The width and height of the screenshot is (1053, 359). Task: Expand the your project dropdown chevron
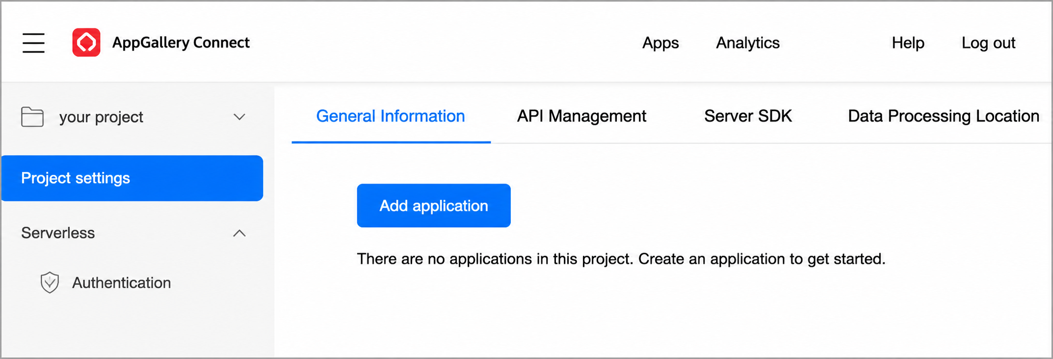[x=239, y=117]
